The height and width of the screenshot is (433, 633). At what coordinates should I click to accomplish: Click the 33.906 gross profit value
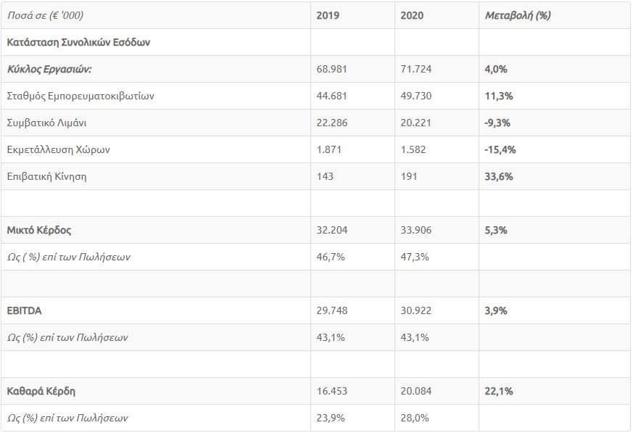tap(415, 230)
